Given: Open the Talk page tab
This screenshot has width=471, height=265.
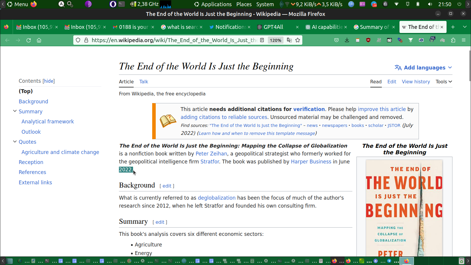Looking at the screenshot, I should (144, 82).
